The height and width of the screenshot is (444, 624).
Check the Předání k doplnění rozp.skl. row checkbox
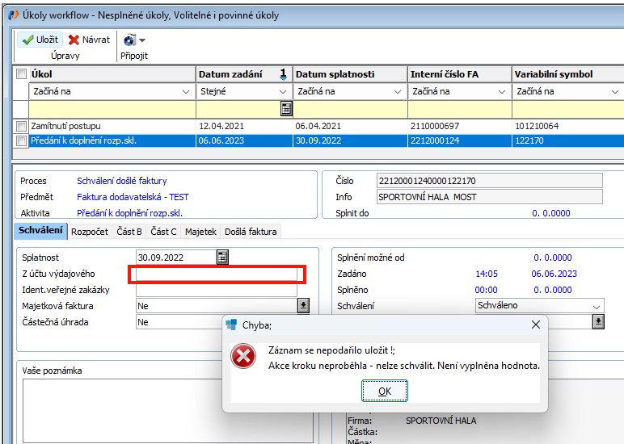(21, 140)
